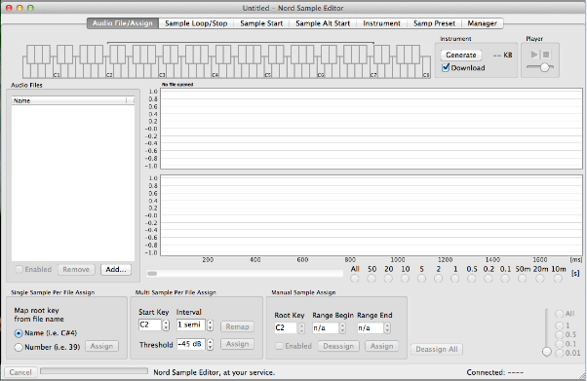
Task: Click the Range End stepper arrows
Action: (x=387, y=327)
